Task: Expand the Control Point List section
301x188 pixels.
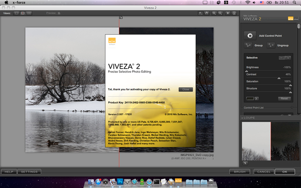Action: [292, 107]
